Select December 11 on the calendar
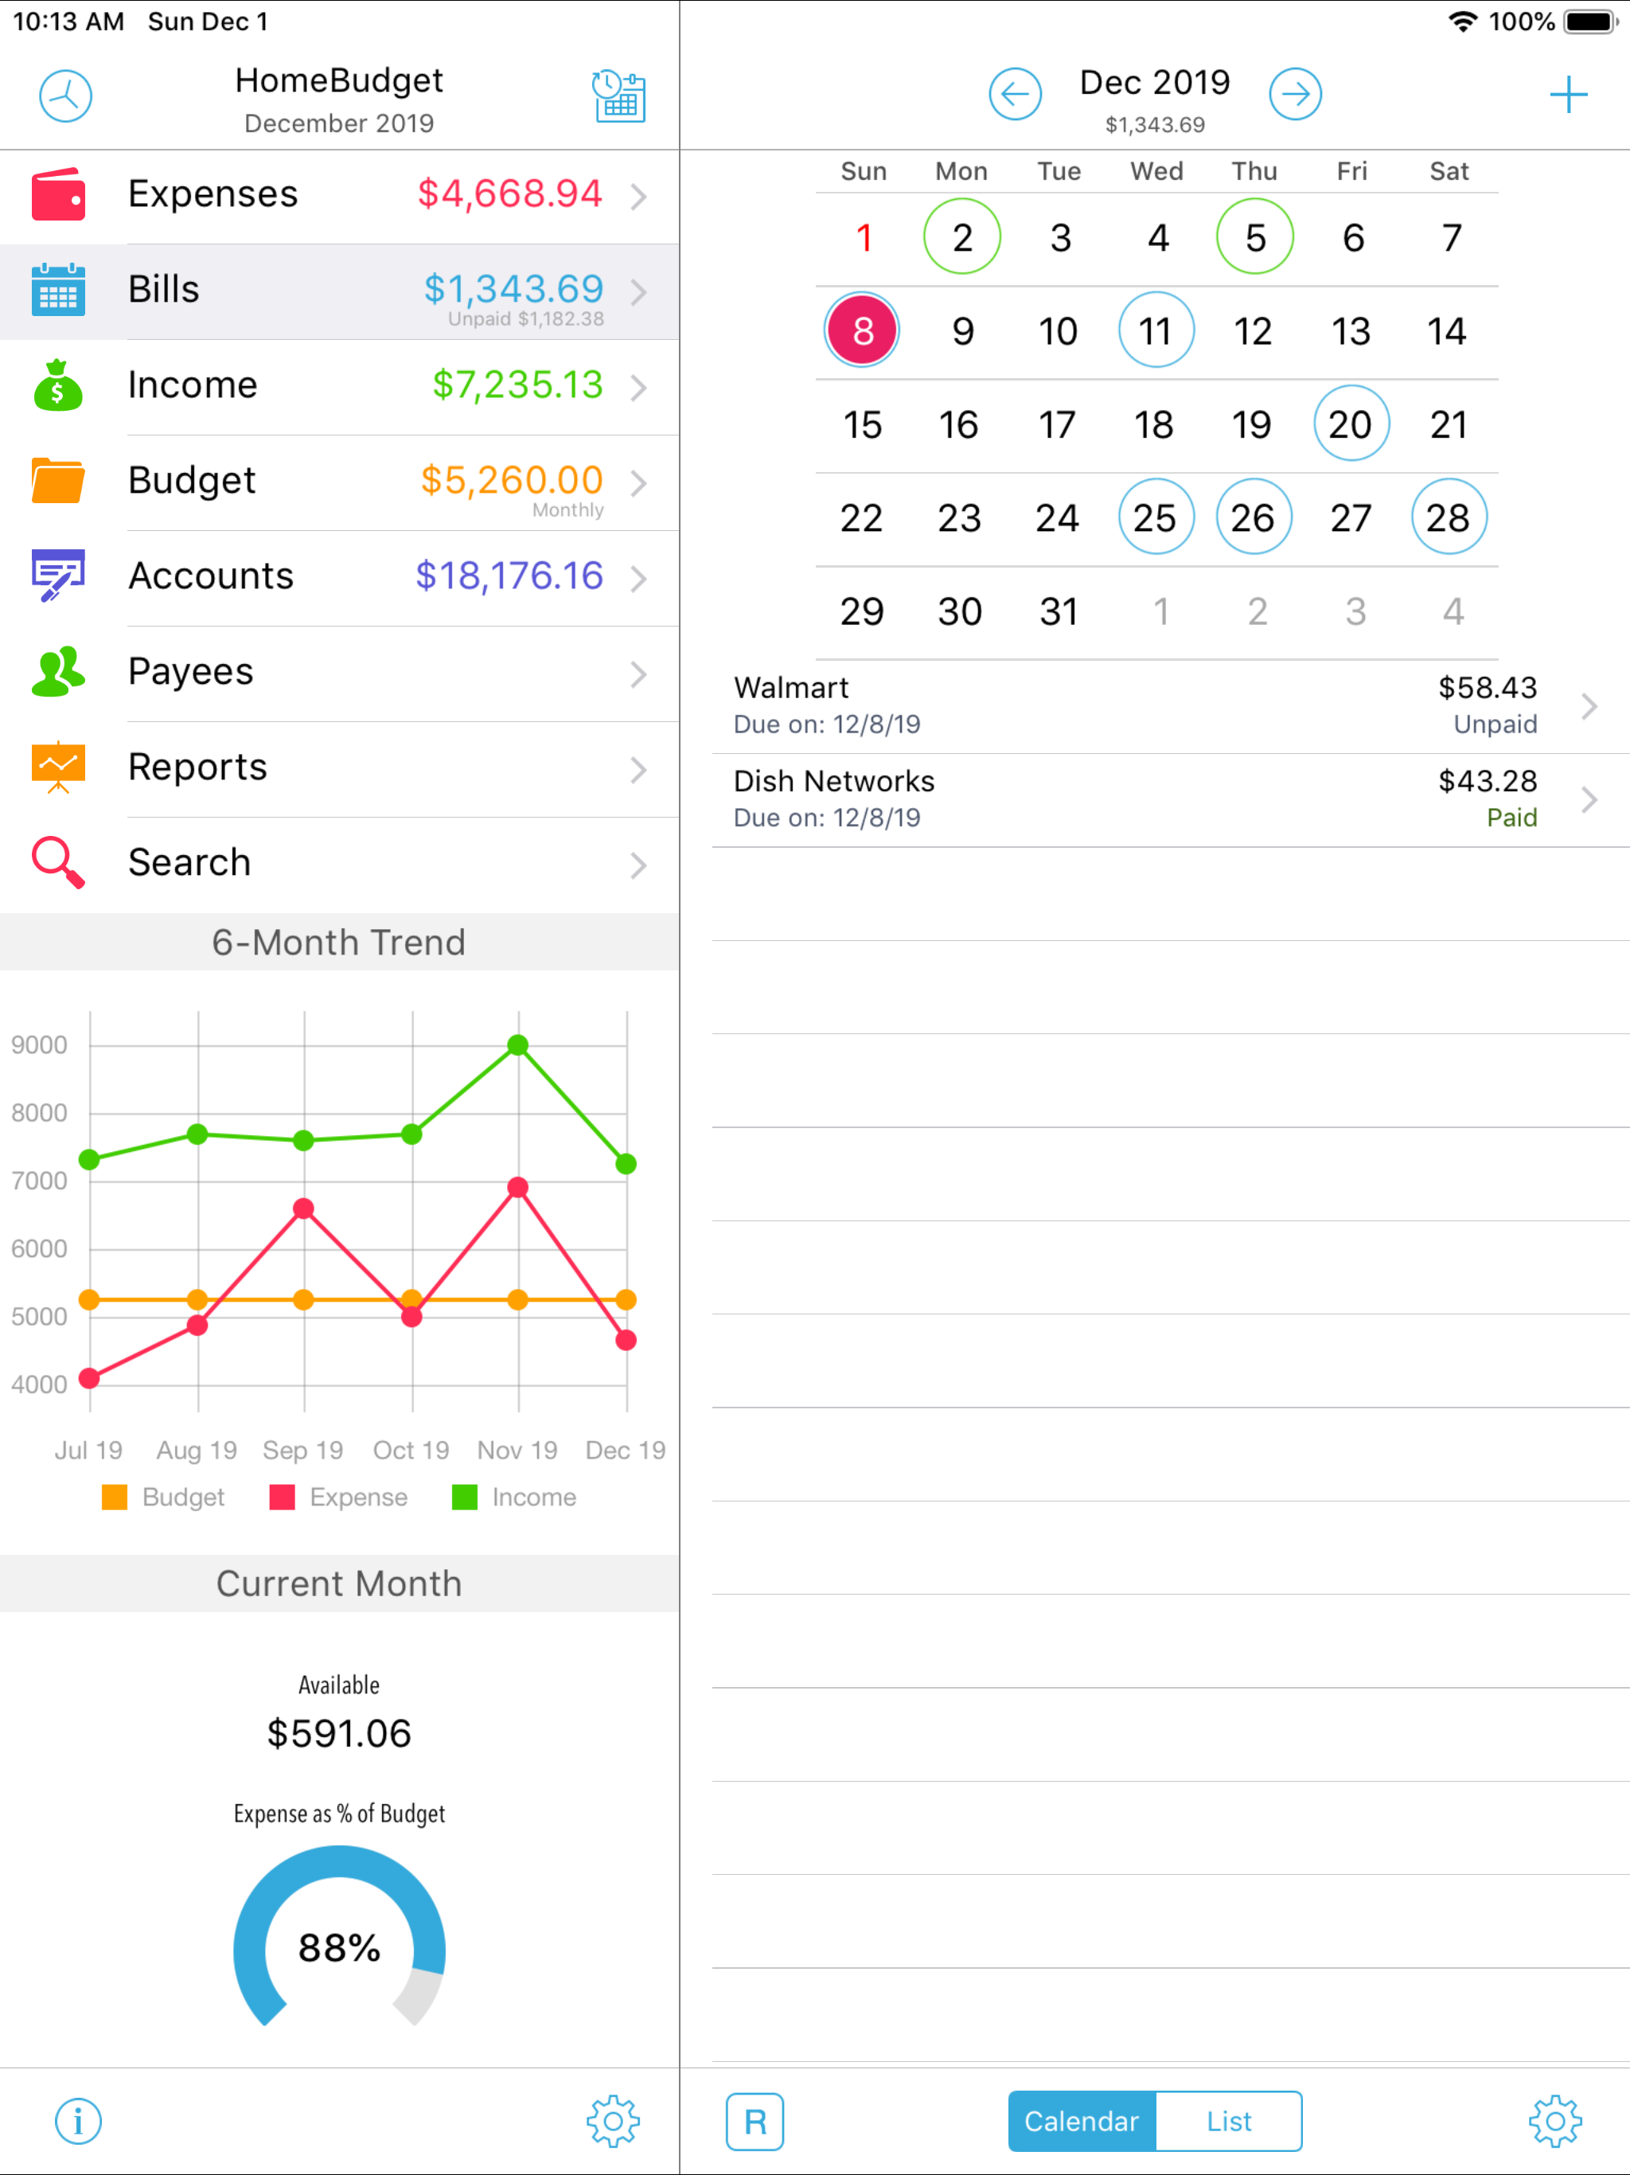 (x=1156, y=331)
